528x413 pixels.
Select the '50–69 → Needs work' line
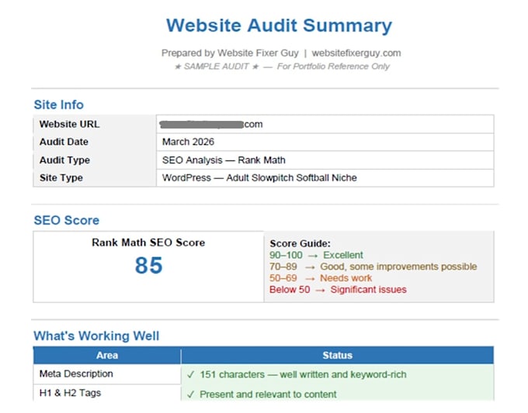tap(321, 278)
